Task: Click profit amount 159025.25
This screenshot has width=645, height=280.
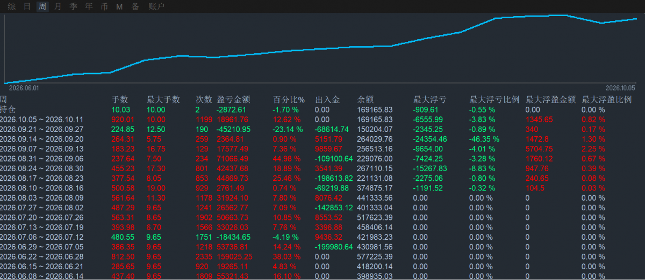Action: coord(235,257)
